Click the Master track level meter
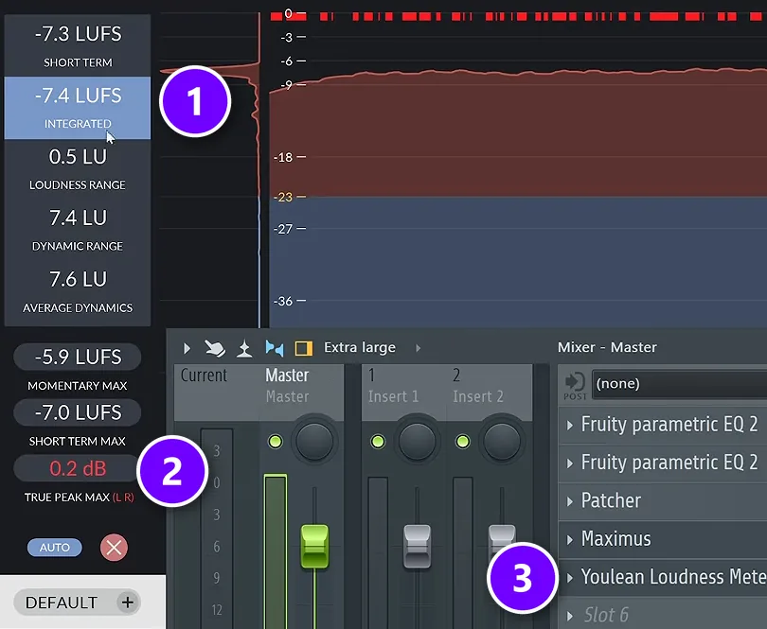The width and height of the screenshot is (767, 629). 276,551
